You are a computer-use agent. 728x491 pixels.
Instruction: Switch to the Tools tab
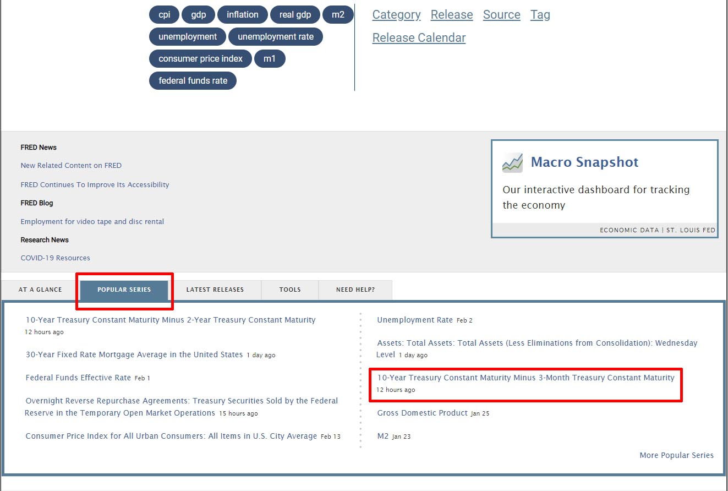tap(290, 290)
